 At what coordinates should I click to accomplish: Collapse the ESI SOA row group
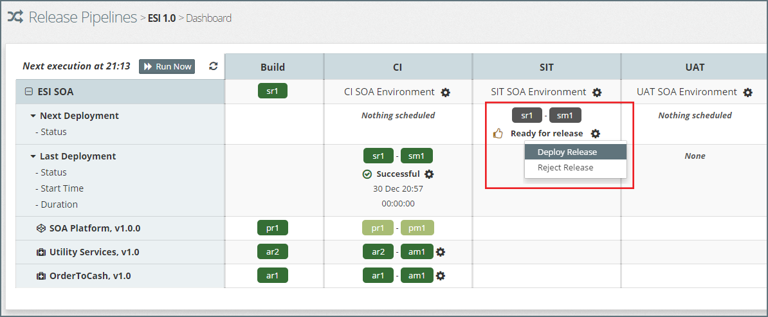(x=28, y=92)
